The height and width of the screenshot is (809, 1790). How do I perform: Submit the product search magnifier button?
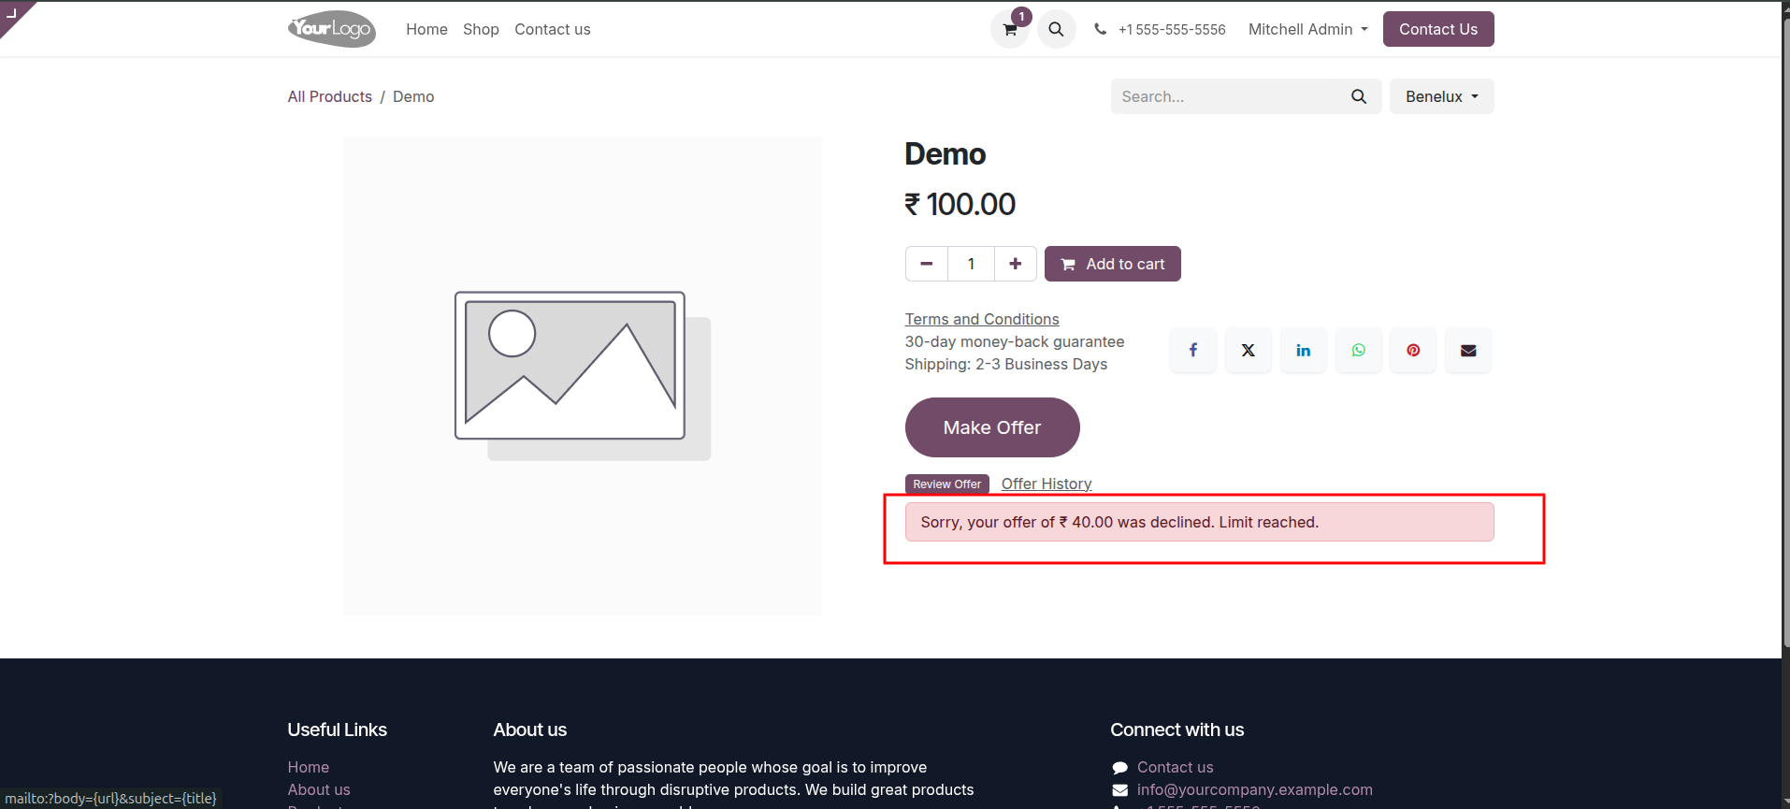[x=1359, y=96]
